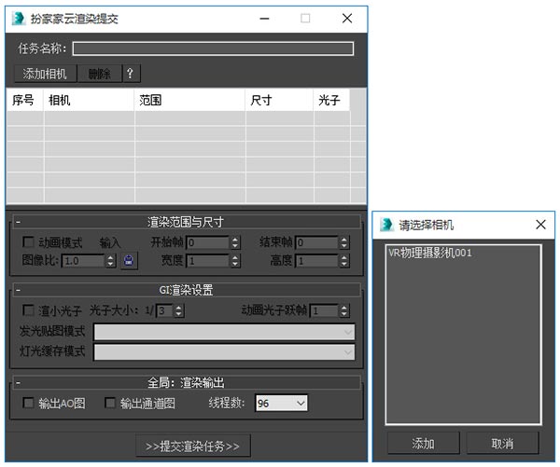560x467 pixels.
Task: Click 取消 in 请选择相机 dialog
Action: pos(502,444)
